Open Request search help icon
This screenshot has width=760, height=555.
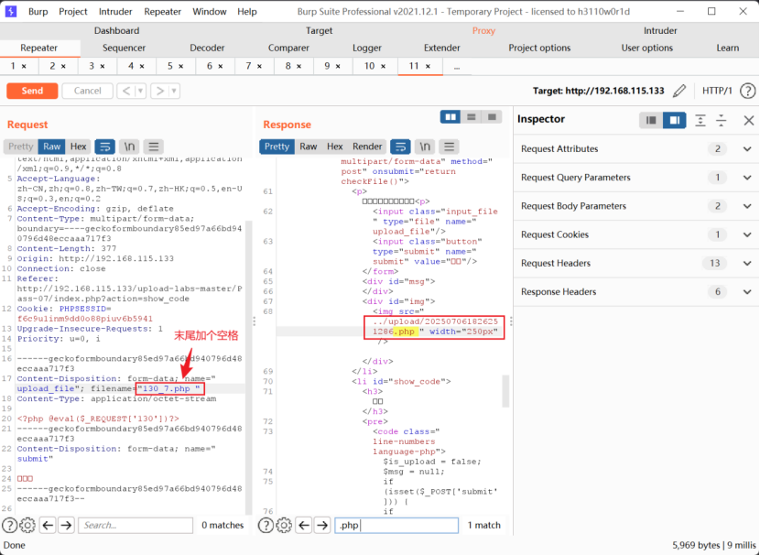coord(9,525)
